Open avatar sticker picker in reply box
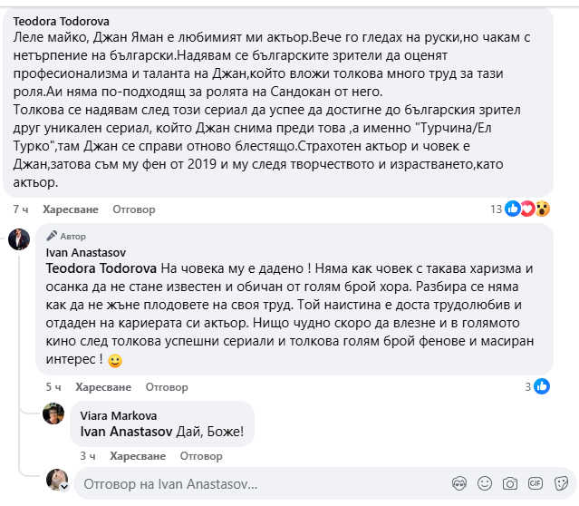 tap(459, 482)
